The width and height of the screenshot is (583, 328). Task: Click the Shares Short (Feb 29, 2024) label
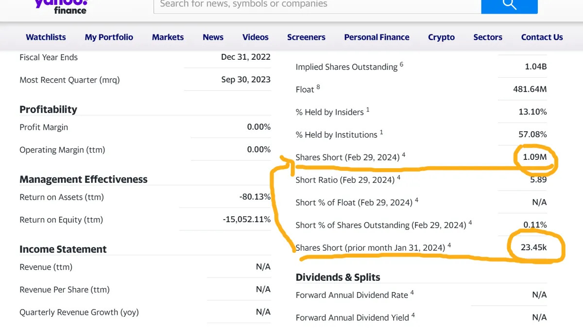347,157
